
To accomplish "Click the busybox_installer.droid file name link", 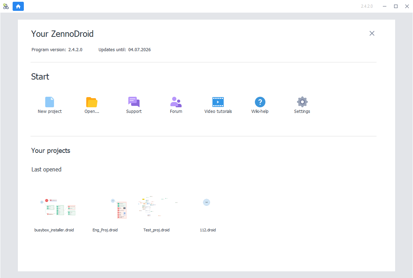I will point(54,230).
